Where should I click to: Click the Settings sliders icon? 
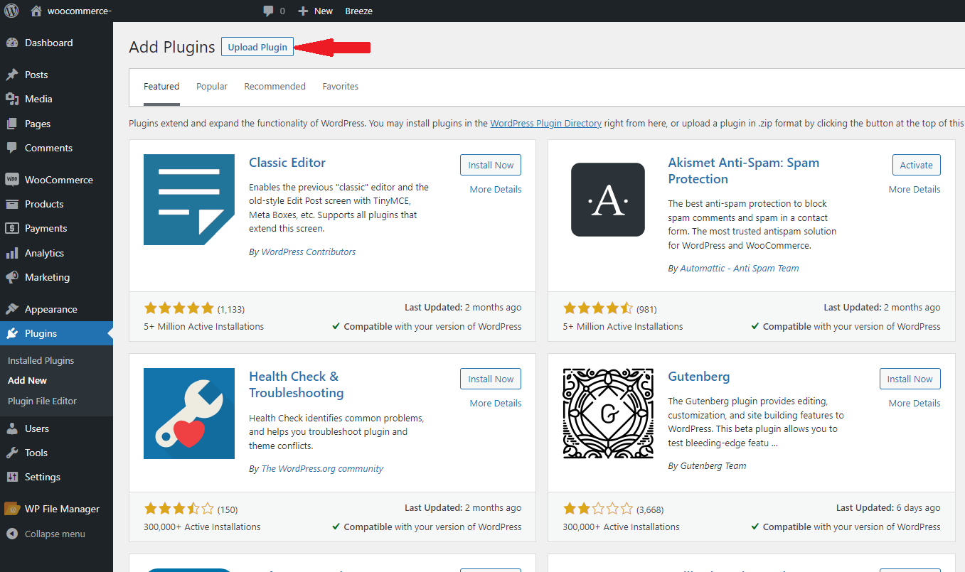click(12, 477)
